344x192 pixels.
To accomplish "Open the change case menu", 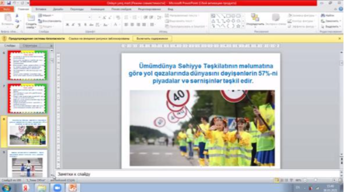I will click(x=106, y=25).
